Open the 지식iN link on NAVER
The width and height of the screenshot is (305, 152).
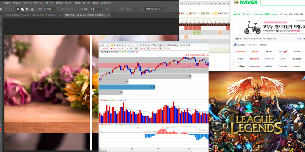pyautogui.click(x=255, y=14)
